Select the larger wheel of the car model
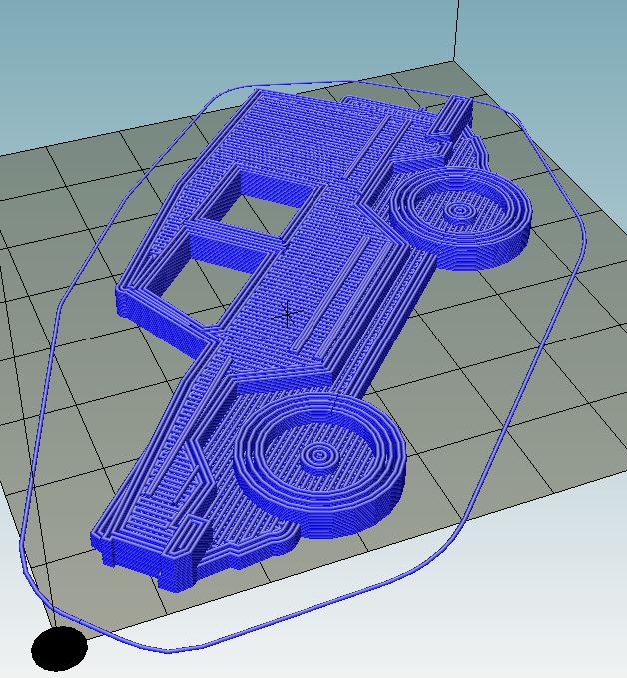 pyautogui.click(x=319, y=466)
